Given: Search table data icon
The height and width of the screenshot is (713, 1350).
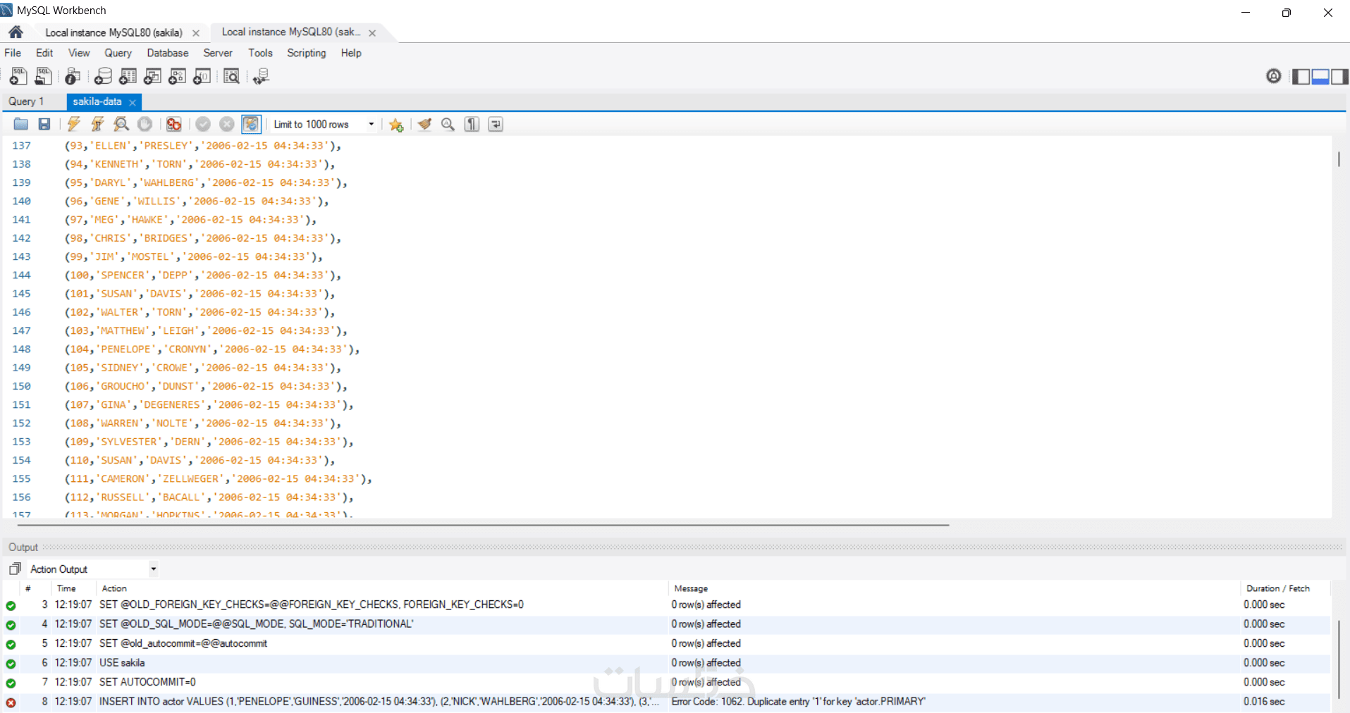Looking at the screenshot, I should tap(231, 76).
